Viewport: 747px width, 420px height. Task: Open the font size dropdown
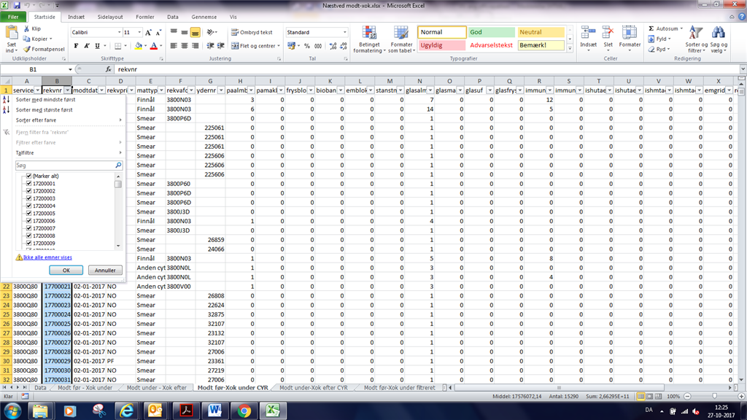point(139,32)
